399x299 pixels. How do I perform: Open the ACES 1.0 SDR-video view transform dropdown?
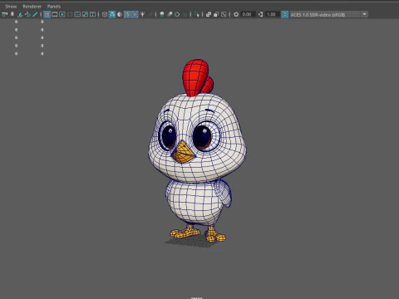coord(328,14)
